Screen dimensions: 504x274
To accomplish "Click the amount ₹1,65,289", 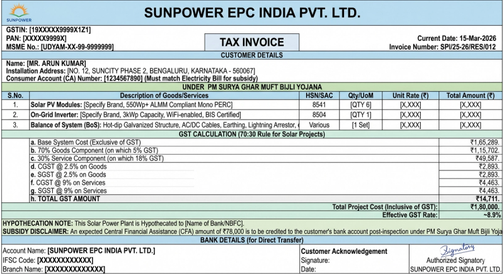I will [485, 142].
